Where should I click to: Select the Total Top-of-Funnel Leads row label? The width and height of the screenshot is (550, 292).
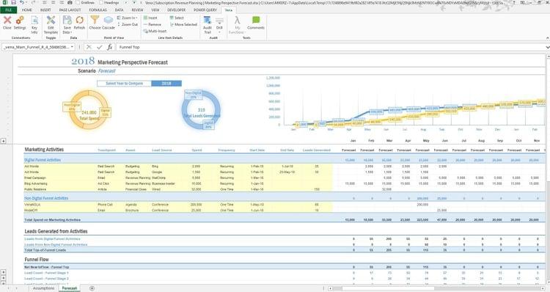[x=45, y=250]
